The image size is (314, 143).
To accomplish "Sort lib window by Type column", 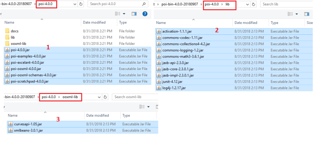I will [x=274, y=23].
